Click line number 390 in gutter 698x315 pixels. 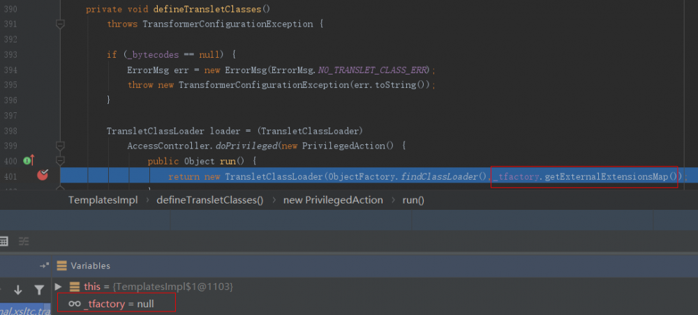(10, 9)
